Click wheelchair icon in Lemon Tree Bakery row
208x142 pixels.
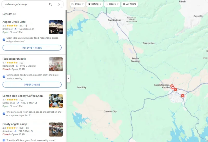point(18,103)
